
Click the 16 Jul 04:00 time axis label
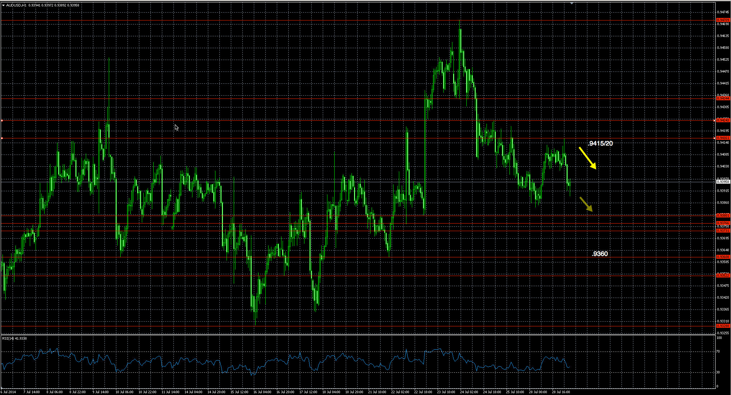pos(262,392)
